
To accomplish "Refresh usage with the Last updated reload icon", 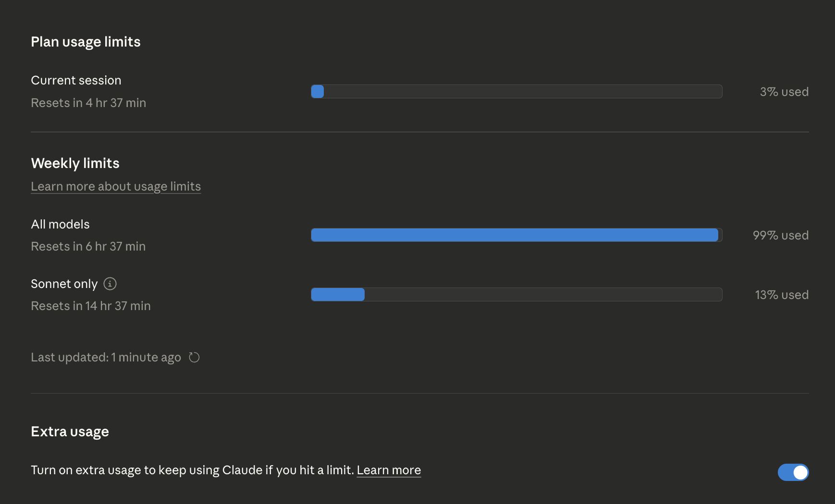I will coord(194,357).
